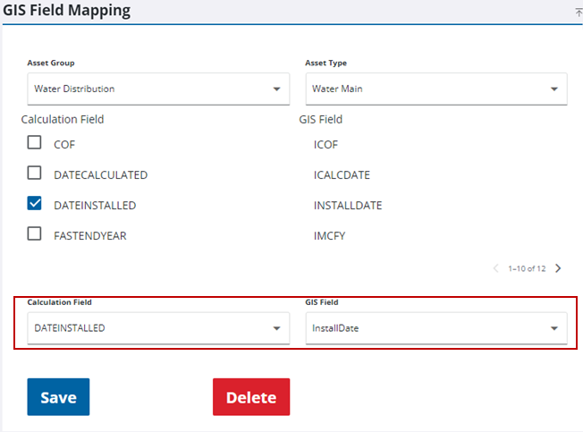Go to next page of field mappings

click(x=558, y=268)
